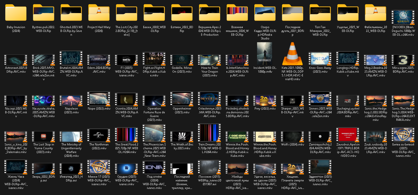Select the Военная машина_2026 folder icon
Screen dimensions: 418x195
click(x=237, y=13)
